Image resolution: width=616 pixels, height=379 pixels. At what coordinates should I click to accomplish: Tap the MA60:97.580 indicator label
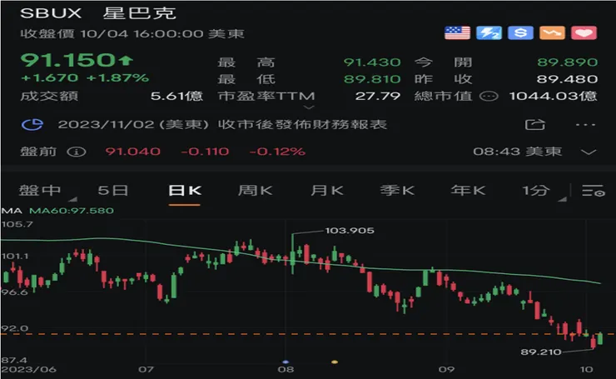point(72,211)
